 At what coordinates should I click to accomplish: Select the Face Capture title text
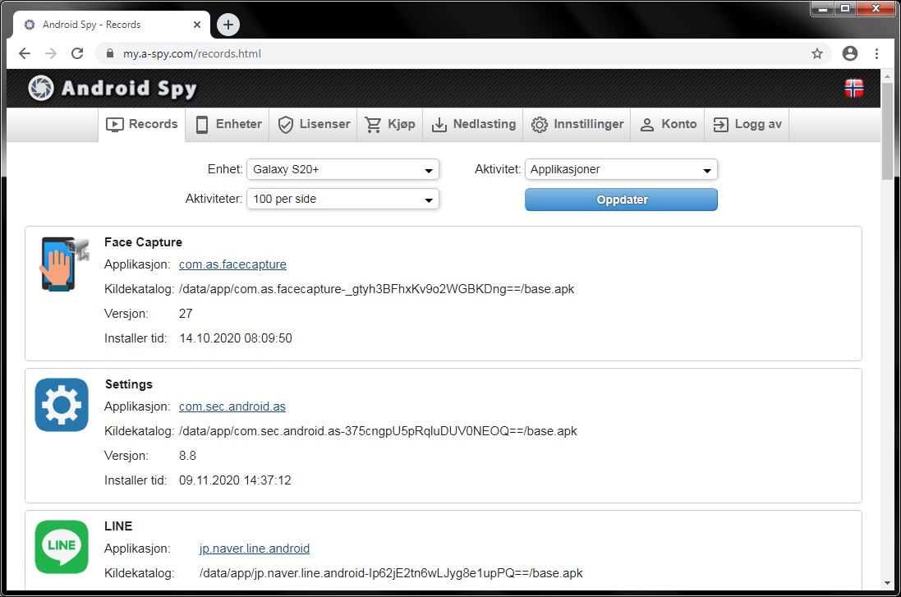143,242
